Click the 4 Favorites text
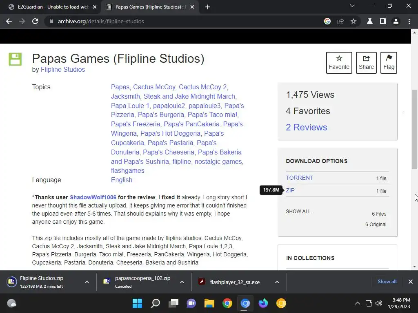The image size is (418, 313). click(308, 111)
